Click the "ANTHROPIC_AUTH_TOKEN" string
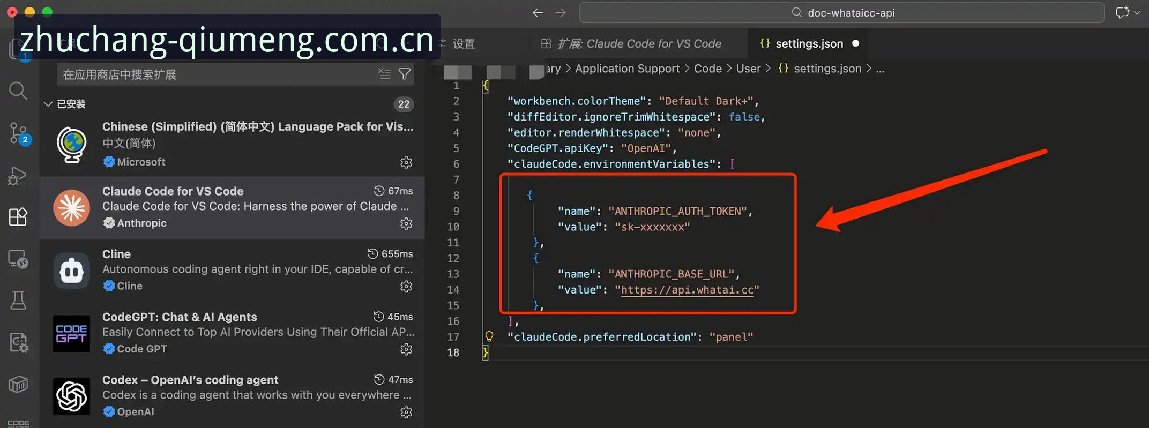Image resolution: width=1149 pixels, height=428 pixels. (x=678, y=211)
